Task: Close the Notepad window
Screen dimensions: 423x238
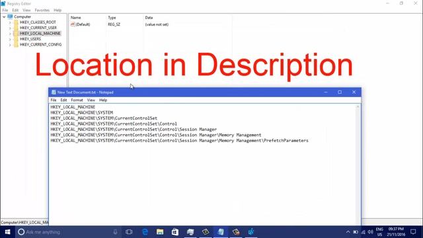Action: coord(354,93)
